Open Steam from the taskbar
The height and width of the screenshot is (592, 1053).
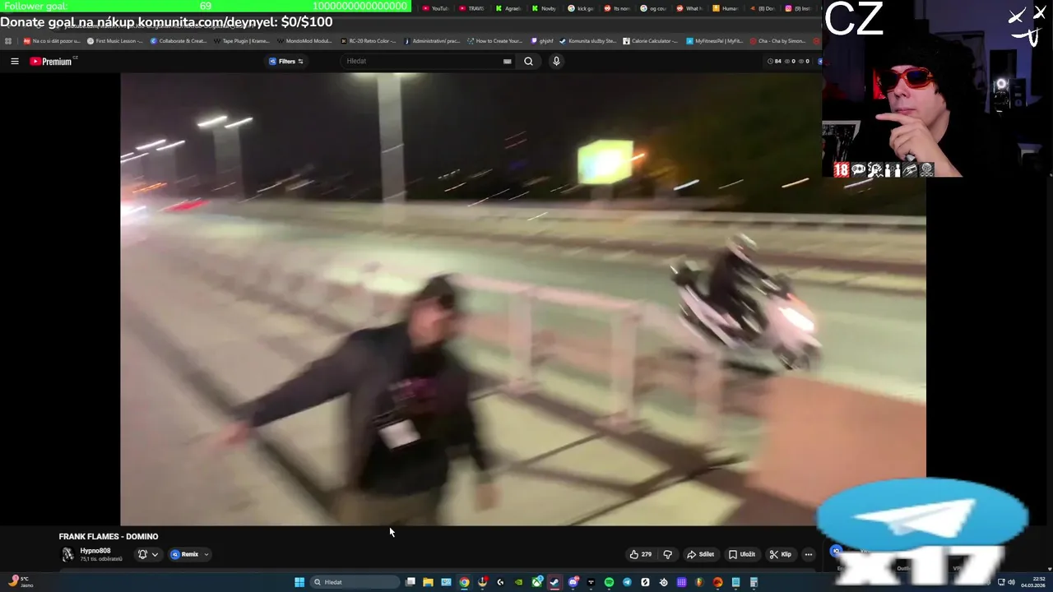[554, 582]
